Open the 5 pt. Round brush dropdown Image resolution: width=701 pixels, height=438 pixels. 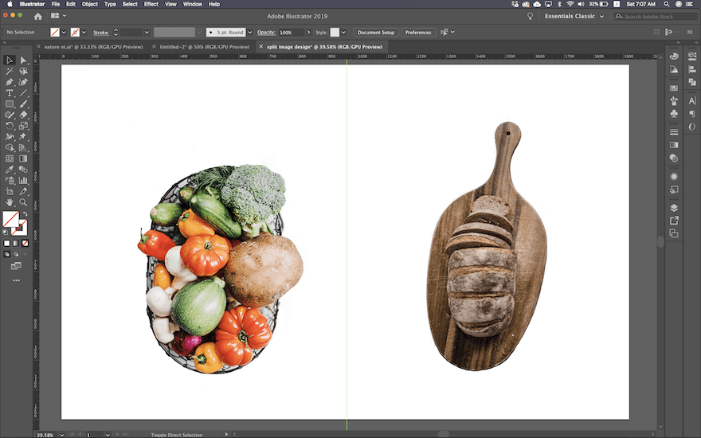click(x=249, y=33)
